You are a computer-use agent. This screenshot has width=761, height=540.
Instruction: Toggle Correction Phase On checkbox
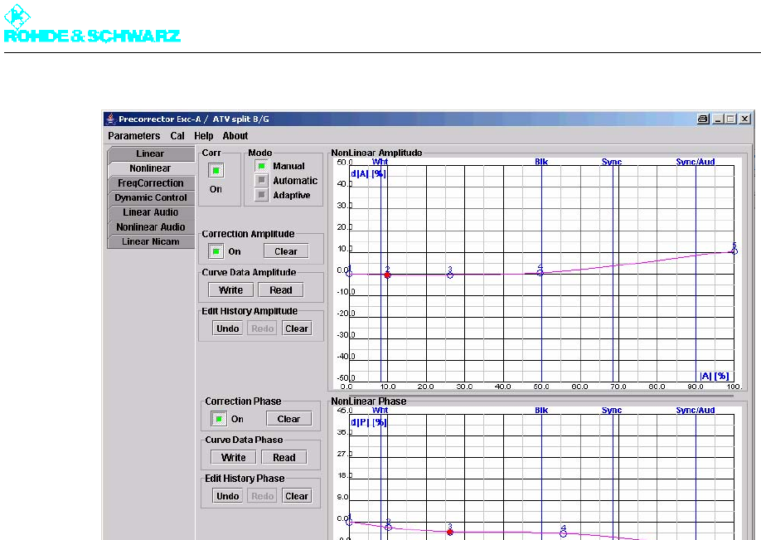[219, 419]
